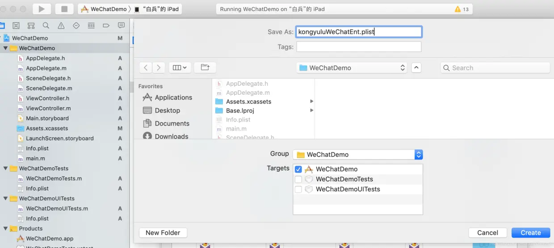Check the WeChatDemoTests target
Viewport: 554px width, 248px height.
coord(298,179)
